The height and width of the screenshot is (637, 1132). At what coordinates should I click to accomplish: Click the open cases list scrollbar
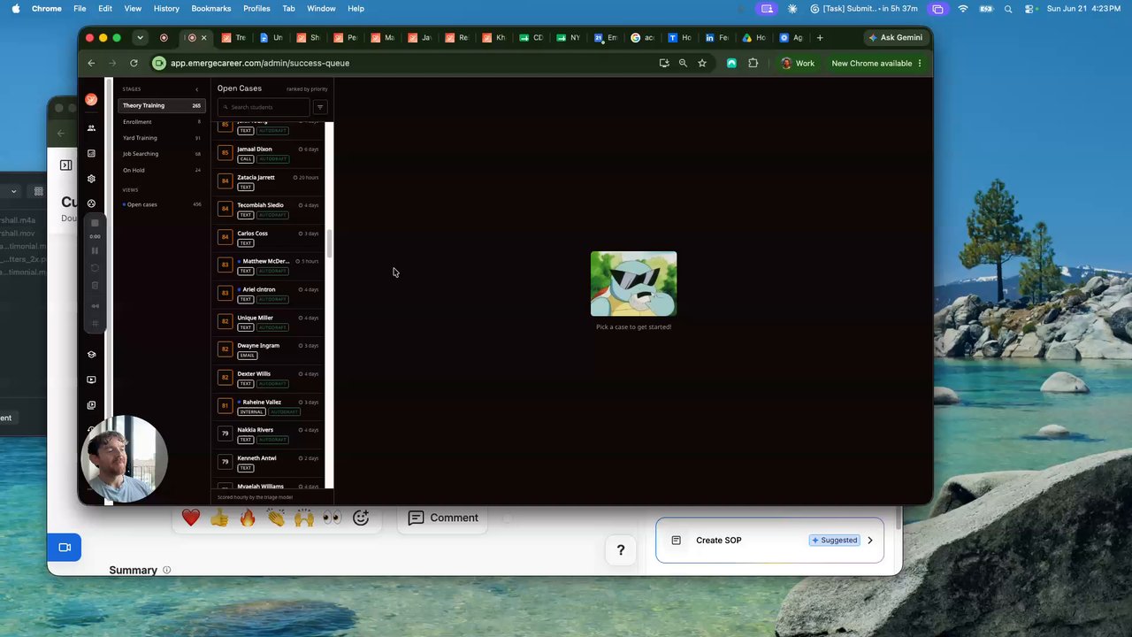pyautogui.click(x=330, y=243)
